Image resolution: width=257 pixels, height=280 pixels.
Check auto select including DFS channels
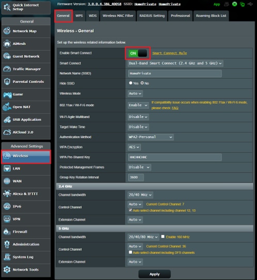coord(131,252)
